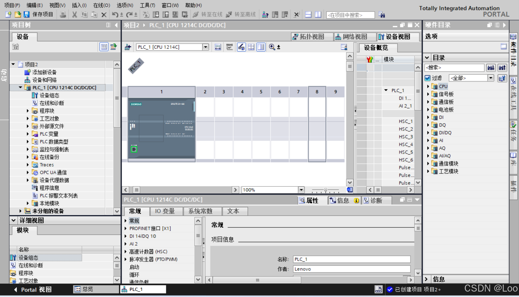Image resolution: width=519 pixels, height=297 pixels.
Task: Redo the last undone action
Action: 129,15
